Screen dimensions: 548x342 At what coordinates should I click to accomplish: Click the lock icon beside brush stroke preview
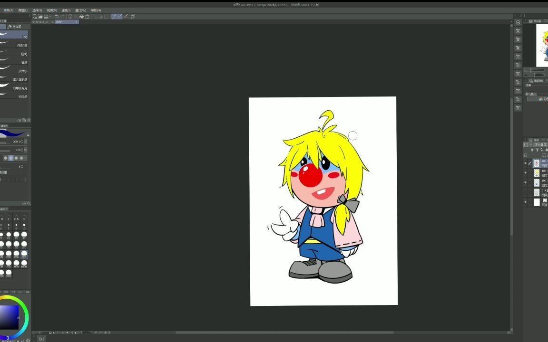(x=28, y=135)
